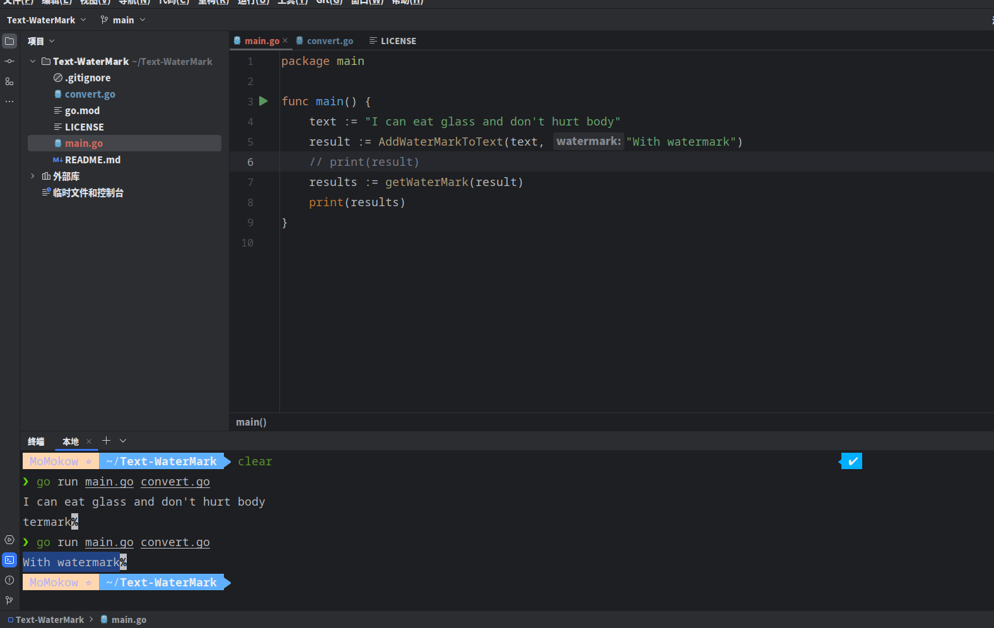Click the Terminal panel title label
994x628 pixels.
point(36,441)
